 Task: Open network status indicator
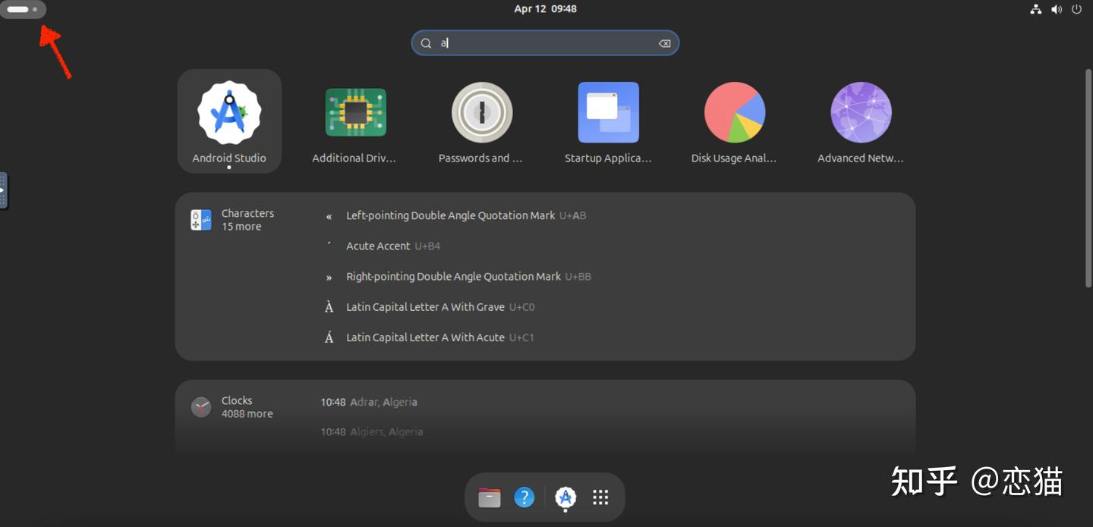pos(1035,9)
